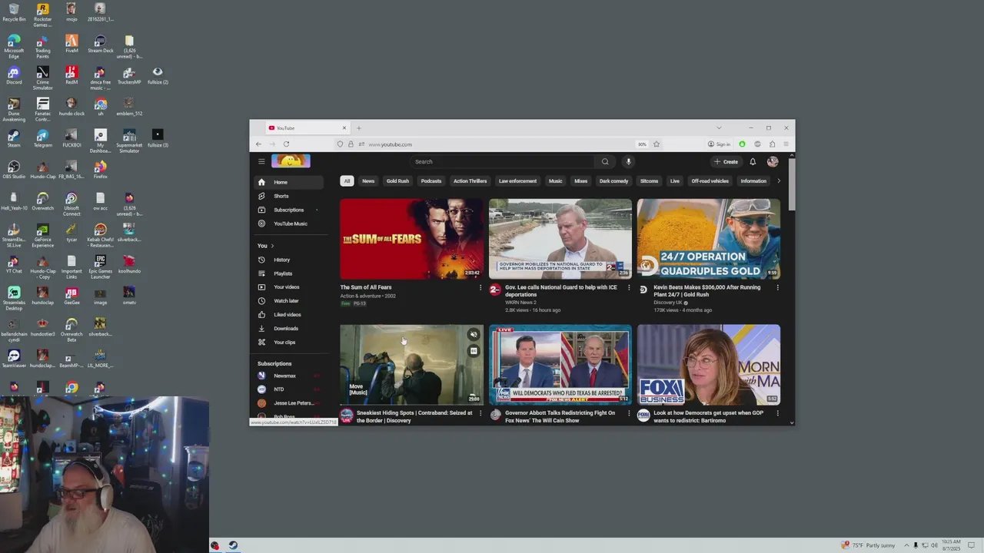Viewport: 984px width, 553px height.
Task: Open YouTube notifications bell
Action: click(753, 161)
